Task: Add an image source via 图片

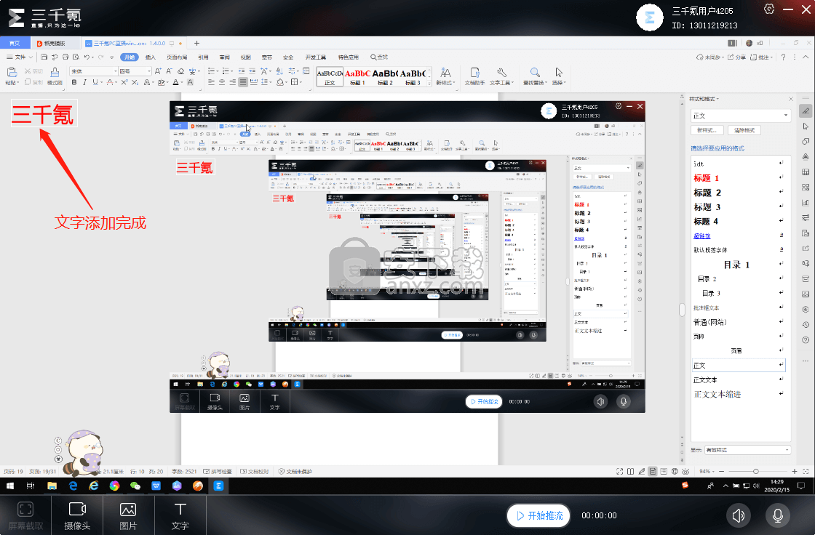Action: point(128,515)
